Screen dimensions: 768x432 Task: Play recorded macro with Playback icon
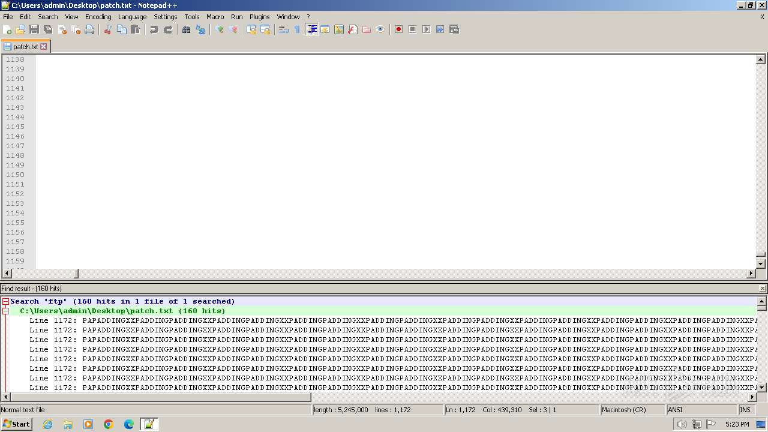[x=426, y=29]
